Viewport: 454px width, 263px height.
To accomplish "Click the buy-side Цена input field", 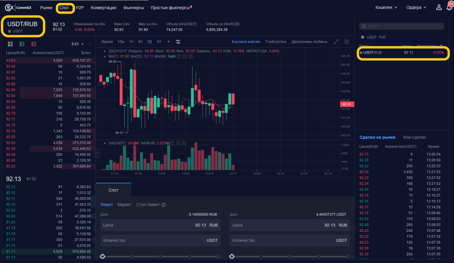I will 160,225.
